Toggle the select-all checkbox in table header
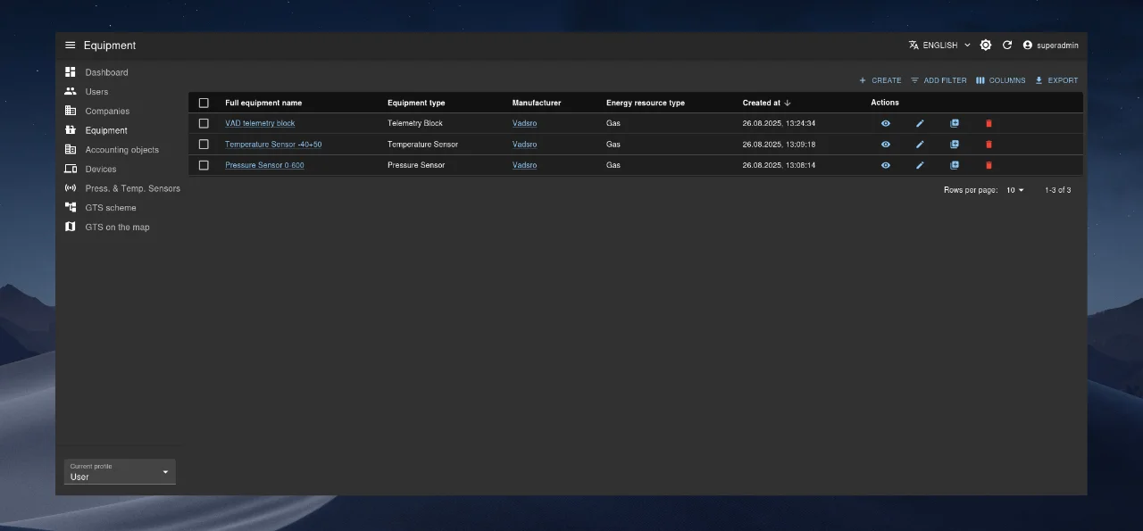Screen dimensions: 1143x531 [204, 104]
